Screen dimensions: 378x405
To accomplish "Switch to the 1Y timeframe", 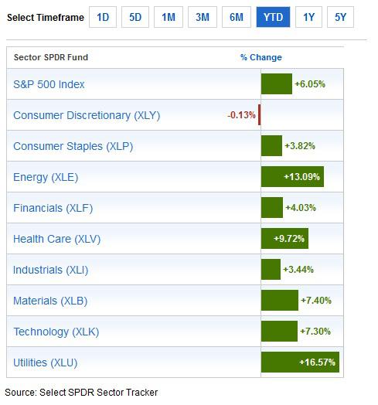I will (x=308, y=17).
